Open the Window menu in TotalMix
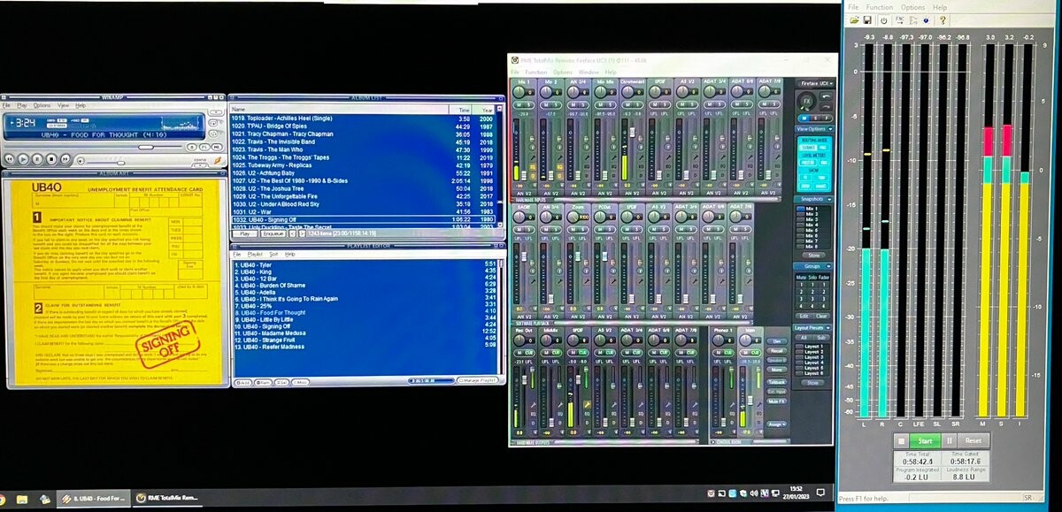The image size is (1062, 512). click(x=589, y=72)
